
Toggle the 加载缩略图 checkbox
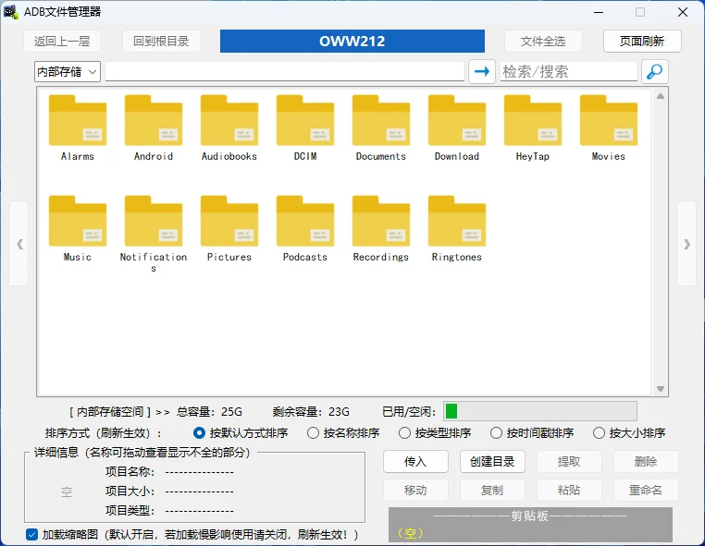31,534
